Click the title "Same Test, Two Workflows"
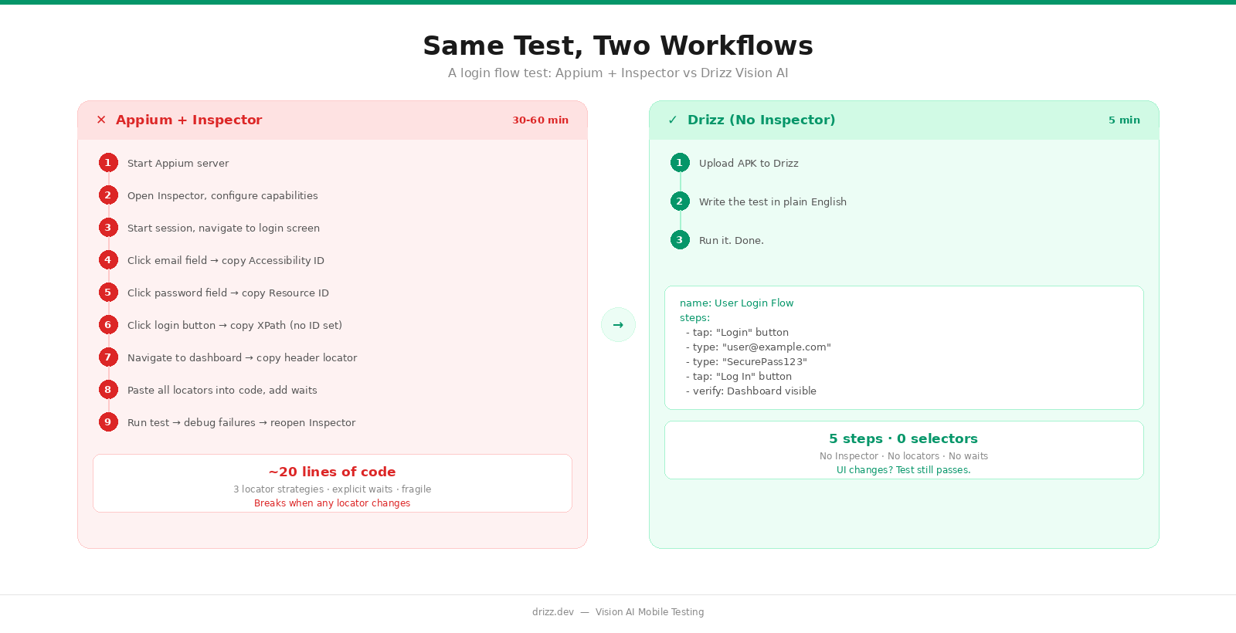This screenshot has width=1236, height=633. tap(618, 46)
